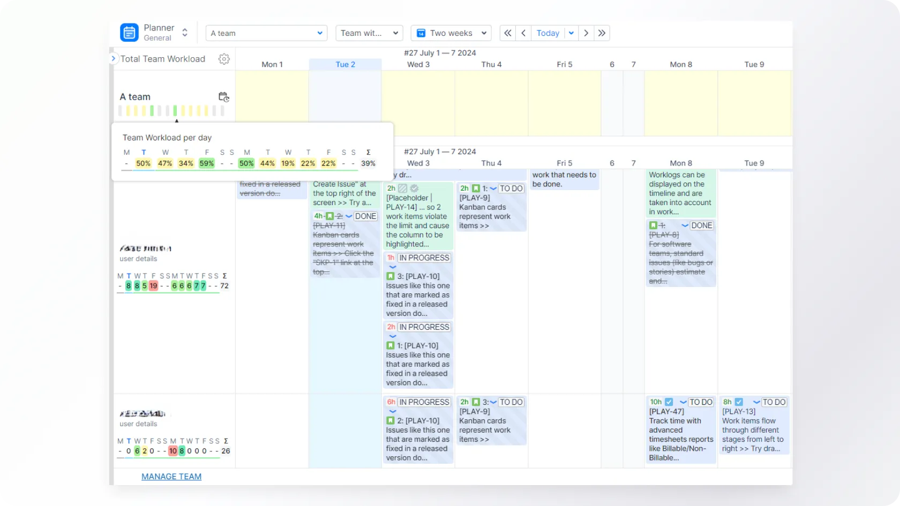The width and height of the screenshot is (900, 506).
Task: Select the Tue 2 day column header
Action: (345, 64)
